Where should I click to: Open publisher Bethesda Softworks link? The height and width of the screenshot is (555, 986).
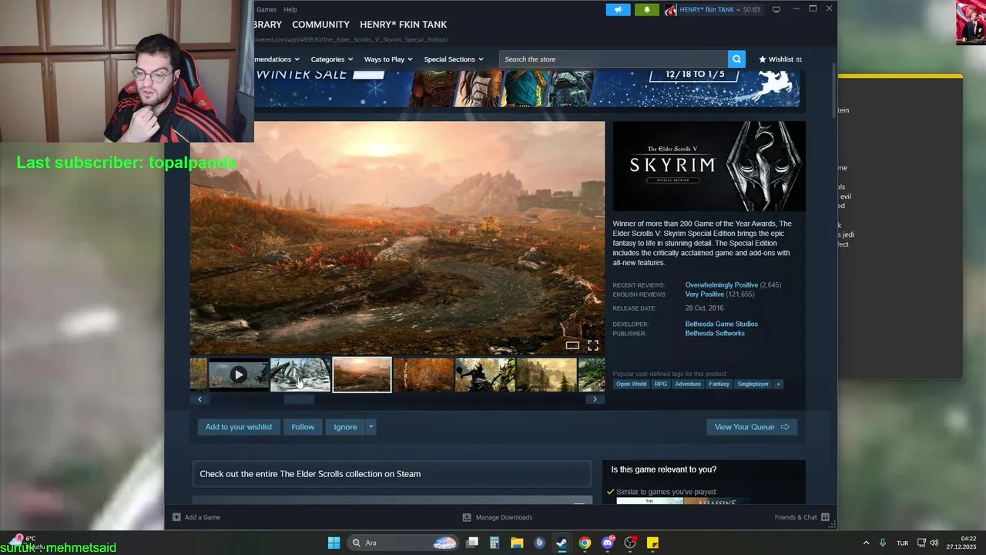tap(715, 334)
